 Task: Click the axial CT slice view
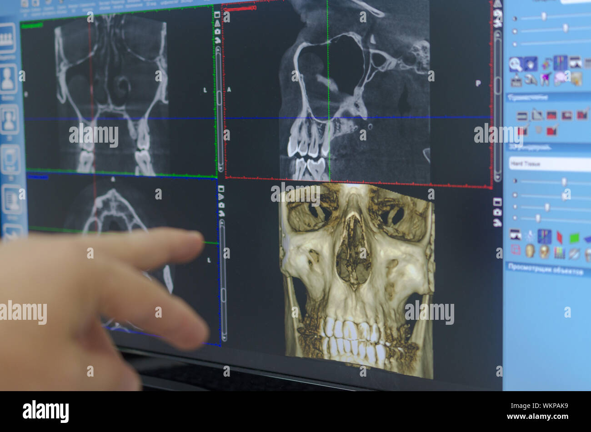coord(123,259)
